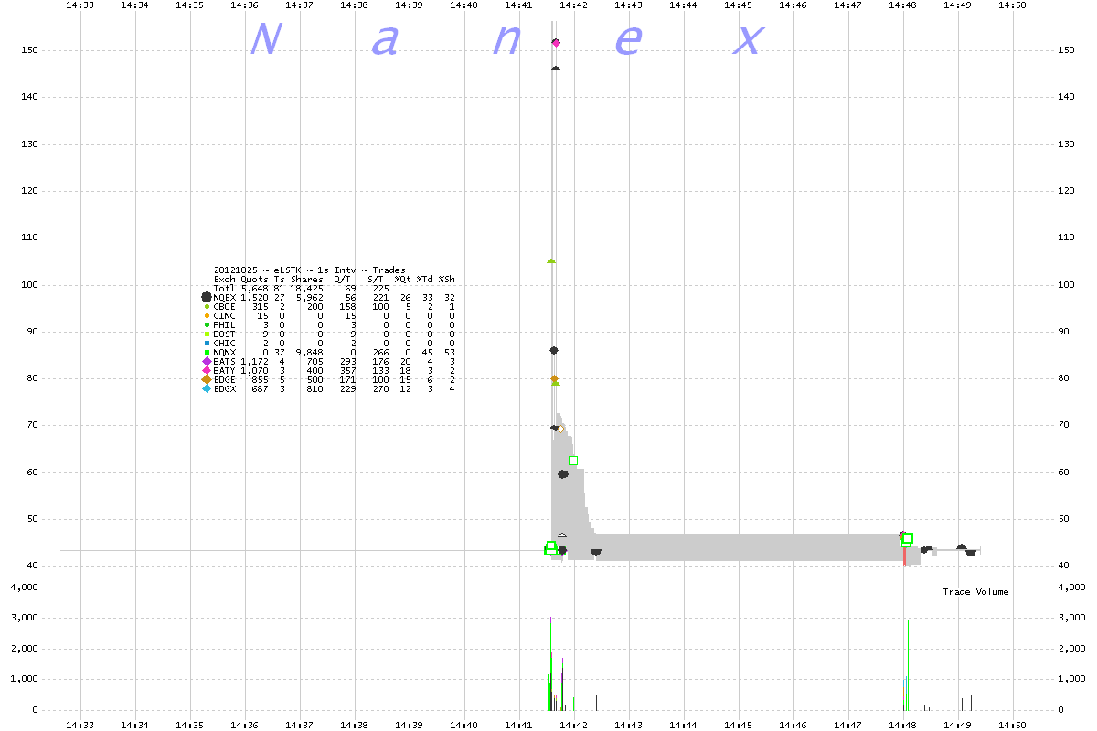Click the 'Totl' summary row in legend

point(301,289)
